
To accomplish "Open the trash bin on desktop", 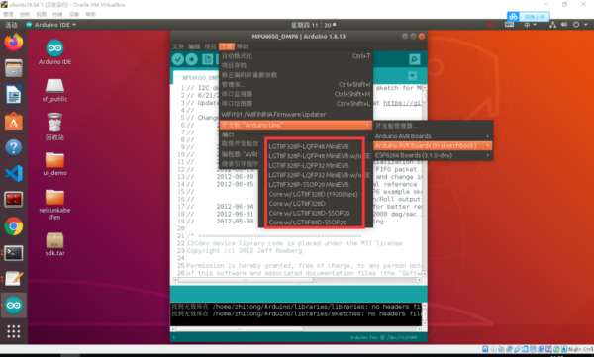I will [x=54, y=128].
